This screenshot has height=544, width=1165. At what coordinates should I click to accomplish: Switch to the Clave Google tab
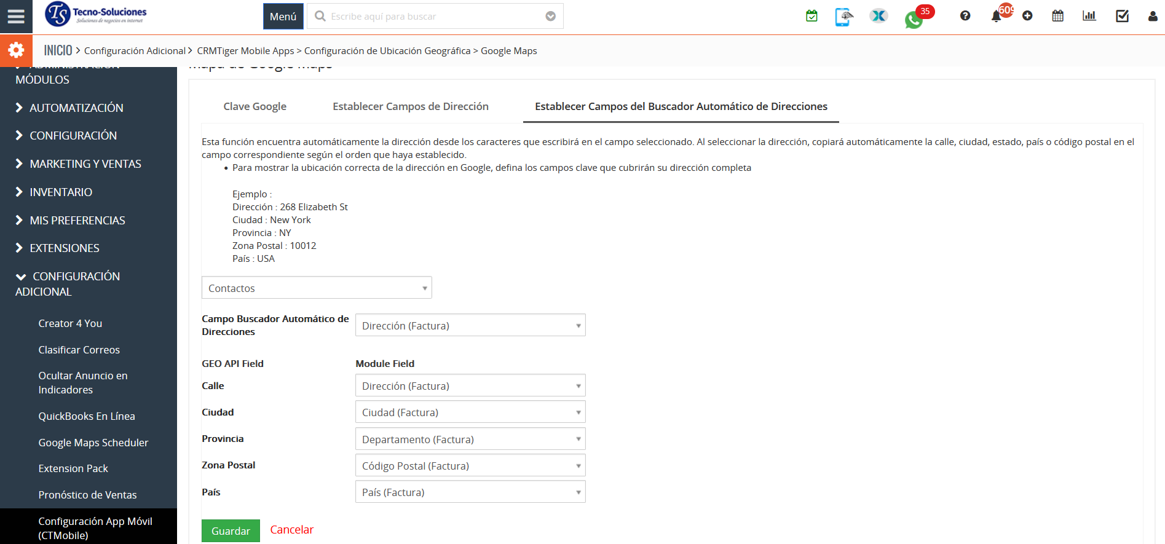255,106
